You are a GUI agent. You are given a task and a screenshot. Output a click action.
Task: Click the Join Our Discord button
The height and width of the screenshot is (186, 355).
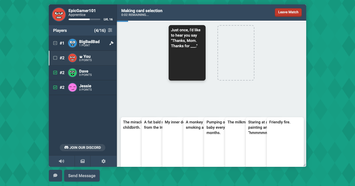click(x=83, y=148)
